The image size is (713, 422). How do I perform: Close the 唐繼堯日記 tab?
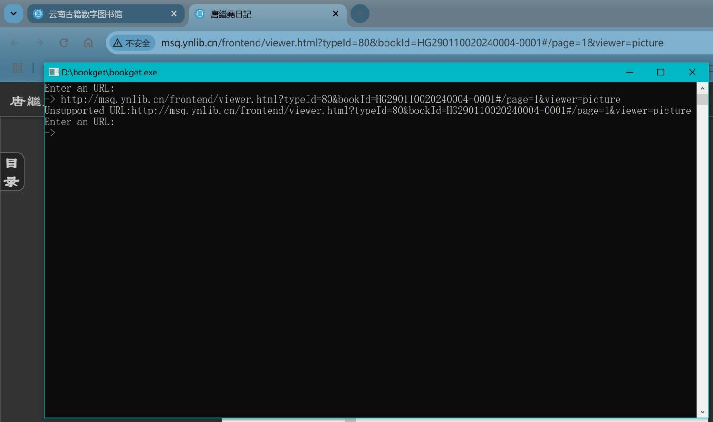click(335, 14)
